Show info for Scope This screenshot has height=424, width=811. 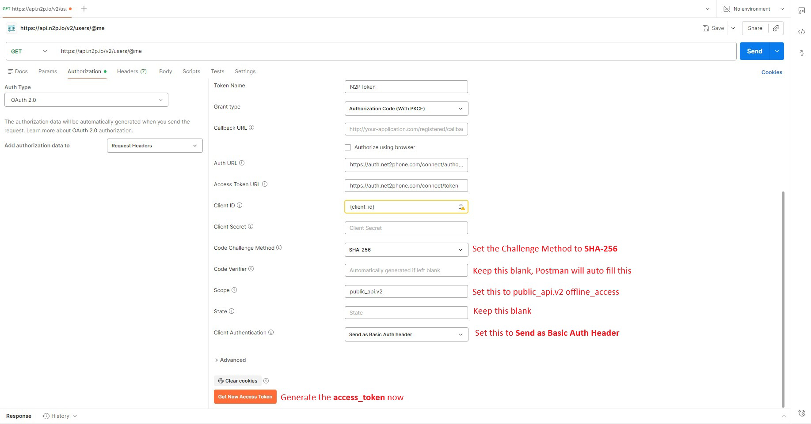pyautogui.click(x=234, y=290)
